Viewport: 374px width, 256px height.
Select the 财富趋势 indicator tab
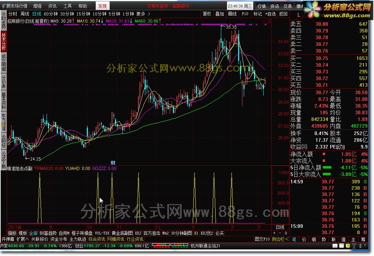[x=48, y=233]
